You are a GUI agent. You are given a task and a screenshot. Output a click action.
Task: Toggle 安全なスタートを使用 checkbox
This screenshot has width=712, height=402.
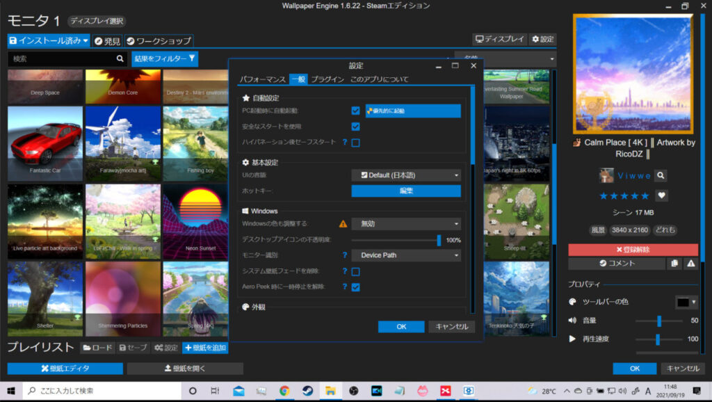pos(355,127)
